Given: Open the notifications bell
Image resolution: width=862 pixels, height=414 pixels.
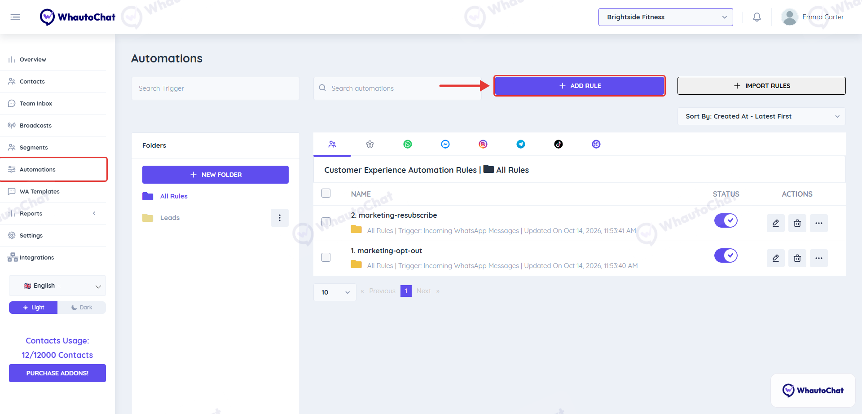Looking at the screenshot, I should point(757,17).
